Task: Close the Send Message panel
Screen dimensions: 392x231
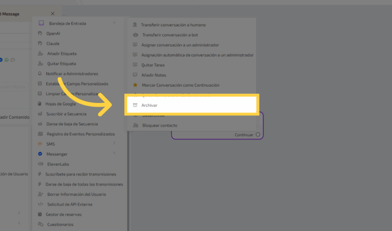Action: point(53,14)
